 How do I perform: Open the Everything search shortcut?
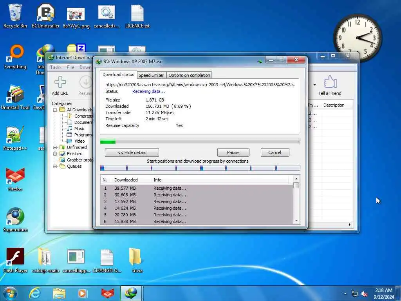[15, 57]
